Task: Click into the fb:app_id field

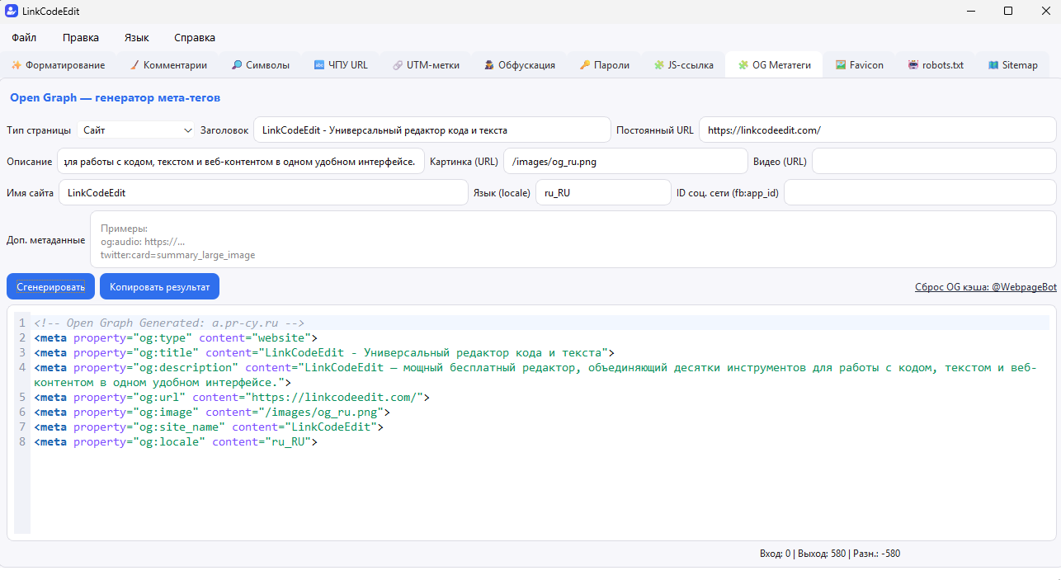Action: [x=920, y=192]
